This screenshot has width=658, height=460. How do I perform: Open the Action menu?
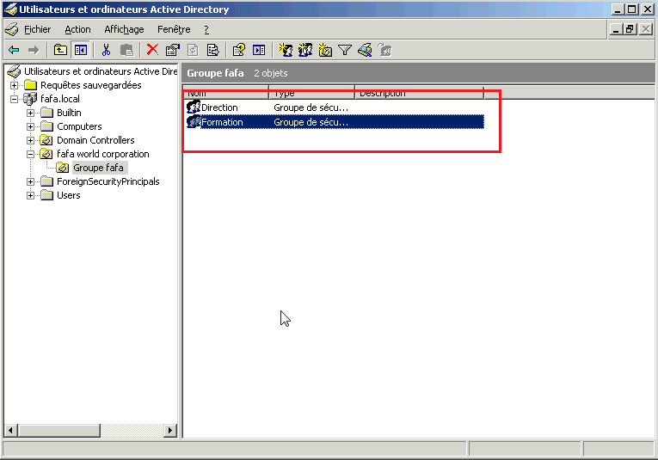click(77, 29)
